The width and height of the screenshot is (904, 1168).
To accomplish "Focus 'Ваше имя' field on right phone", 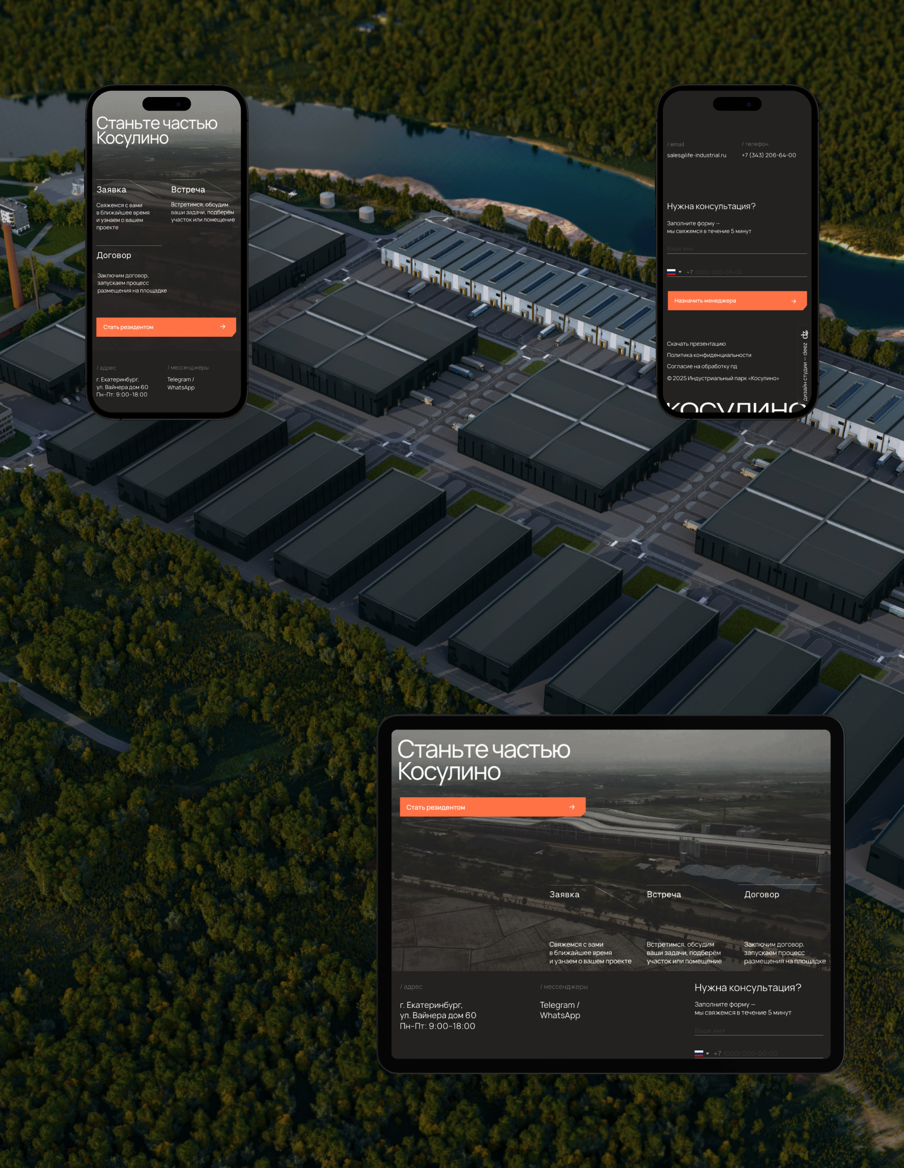I will [735, 249].
